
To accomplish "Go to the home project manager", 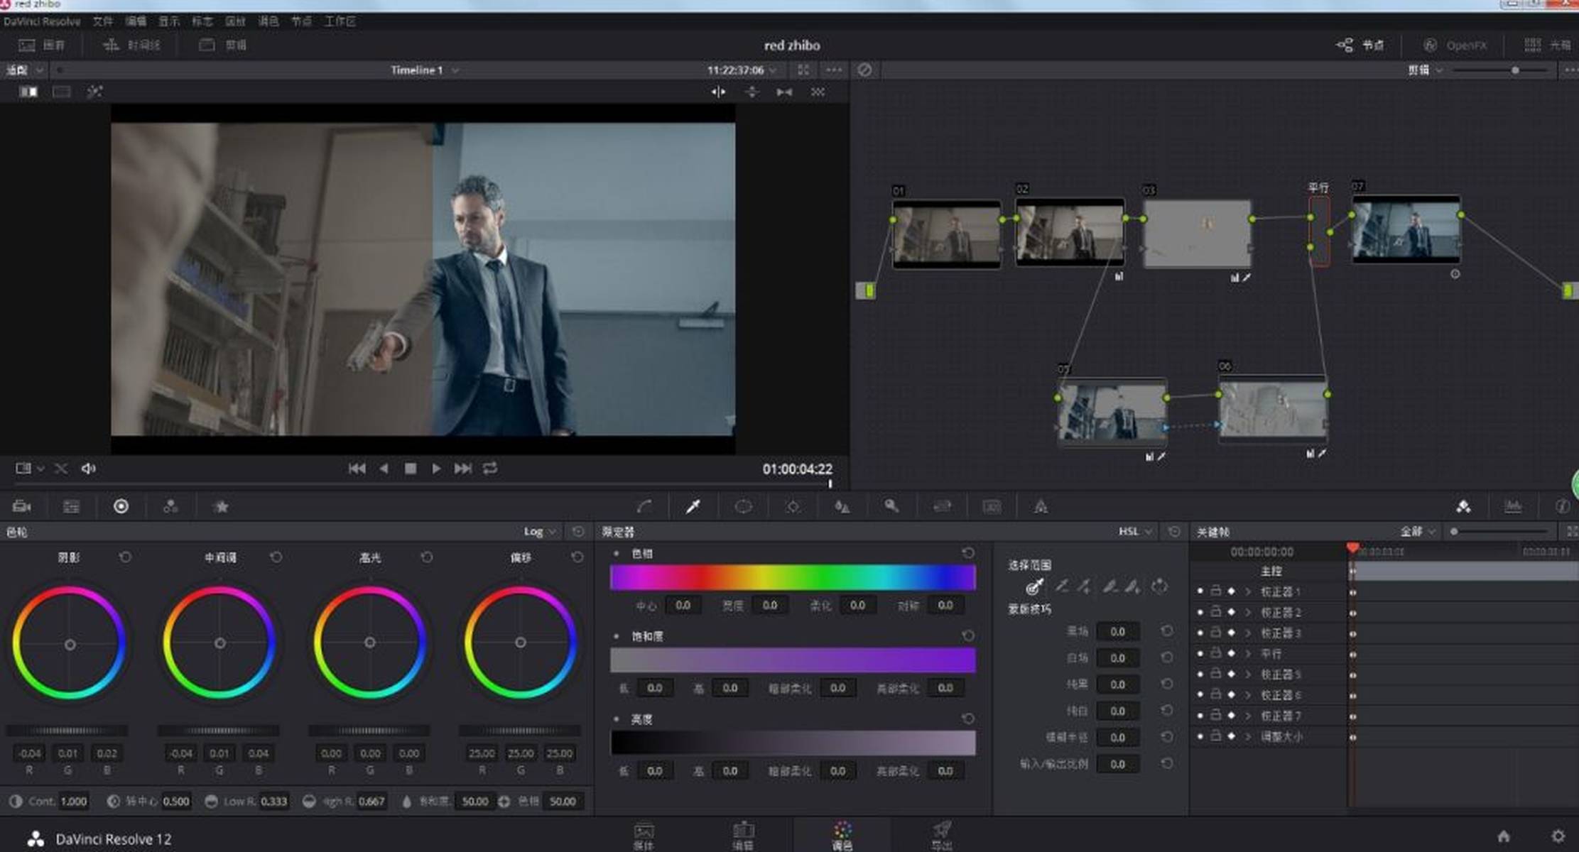I will click(1504, 836).
